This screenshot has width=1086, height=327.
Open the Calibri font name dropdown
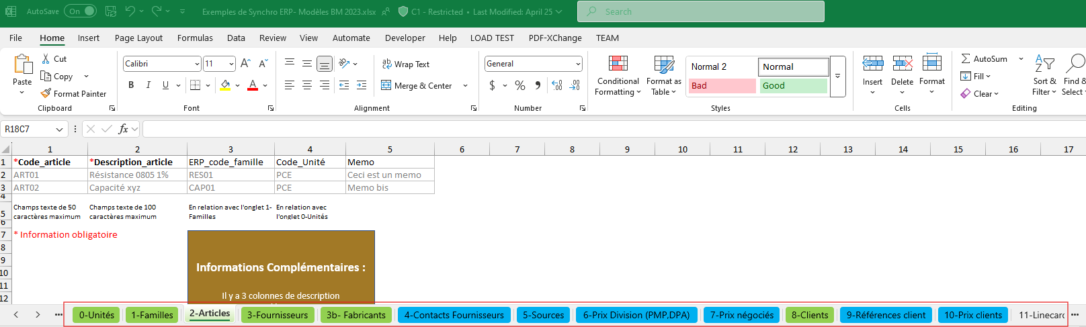click(x=197, y=64)
